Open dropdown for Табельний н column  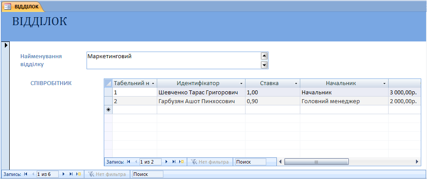pos(153,83)
